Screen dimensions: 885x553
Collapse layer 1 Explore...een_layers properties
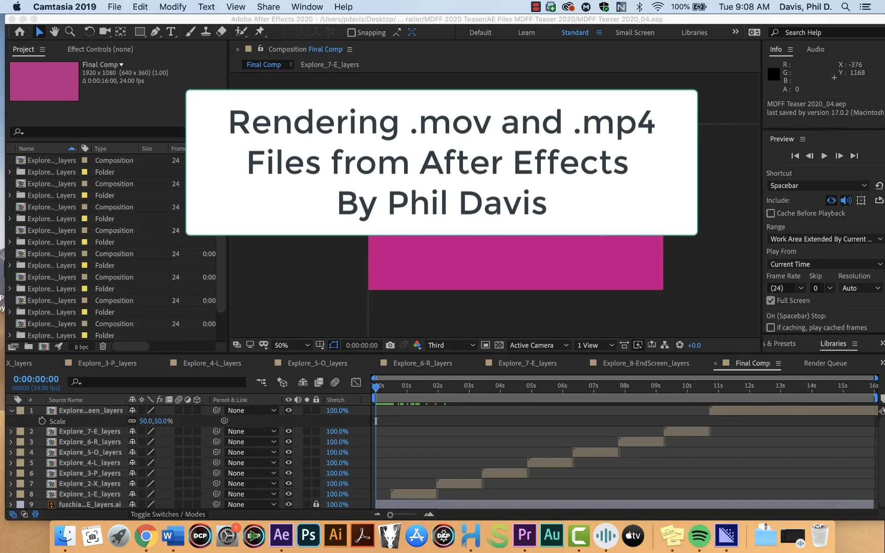click(11, 411)
